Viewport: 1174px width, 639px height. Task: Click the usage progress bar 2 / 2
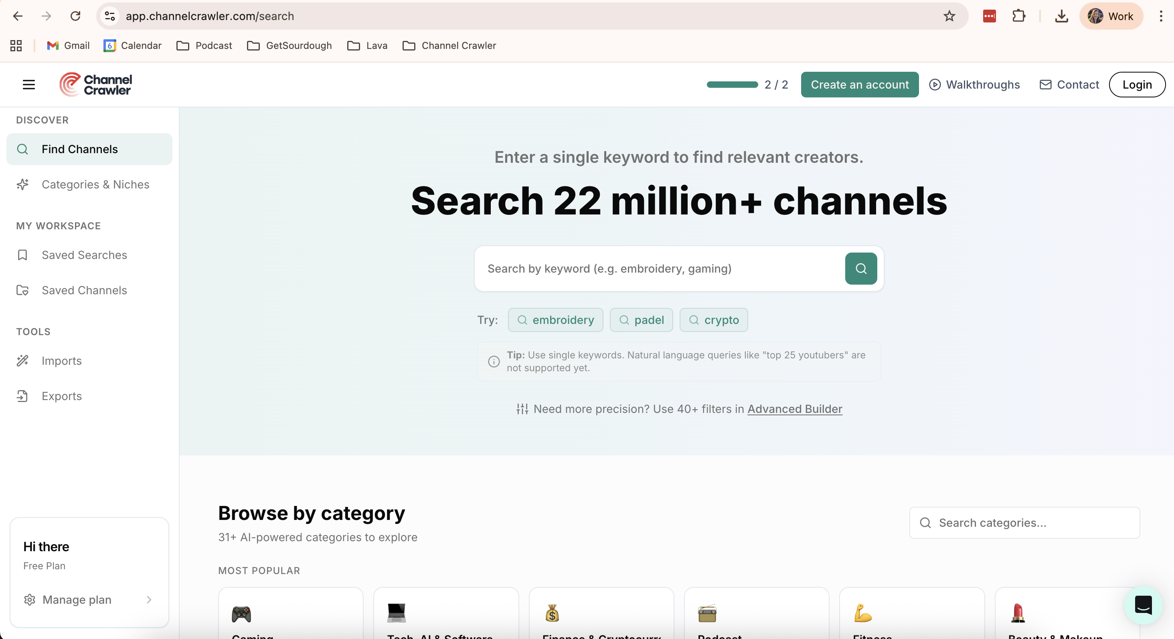click(732, 84)
